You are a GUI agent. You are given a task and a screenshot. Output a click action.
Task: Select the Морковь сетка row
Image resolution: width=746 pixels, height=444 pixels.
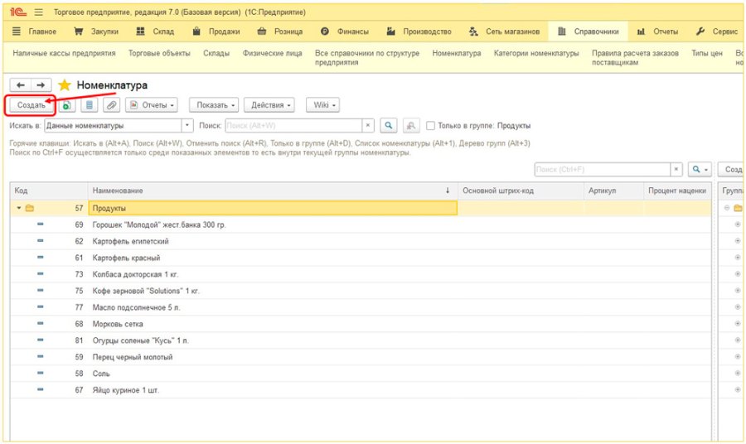click(x=361, y=324)
